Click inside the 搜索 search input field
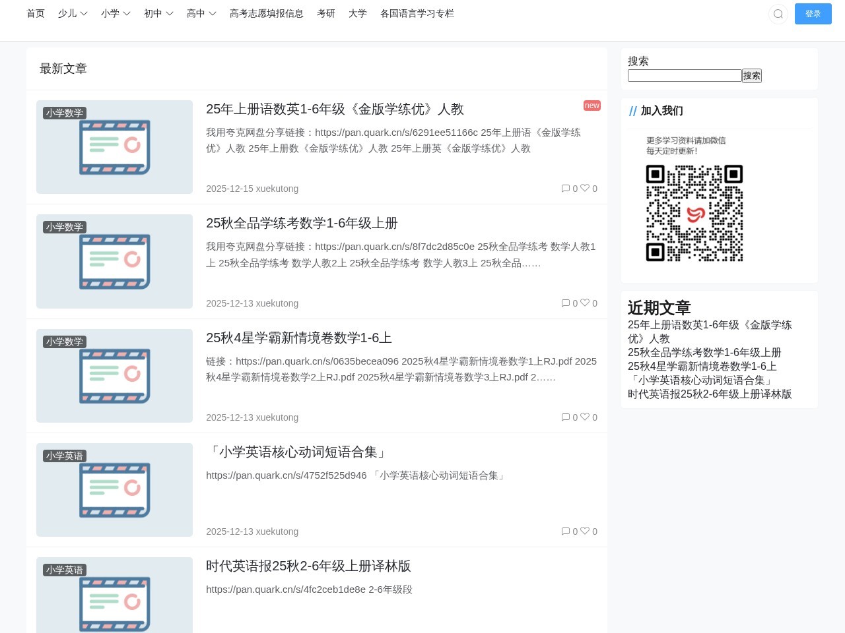The image size is (845, 633). [685, 75]
